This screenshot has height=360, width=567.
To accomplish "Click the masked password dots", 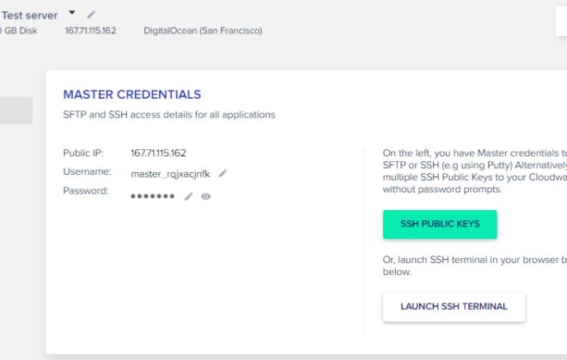I will pos(152,196).
